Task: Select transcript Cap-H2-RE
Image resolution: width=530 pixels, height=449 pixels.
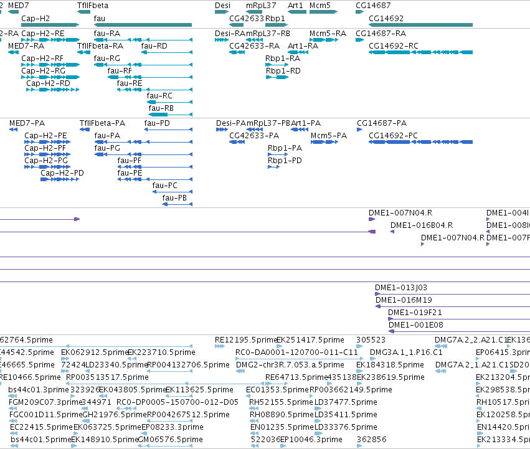Action: [x=42, y=34]
